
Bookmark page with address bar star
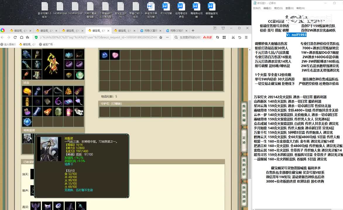pos(161,38)
